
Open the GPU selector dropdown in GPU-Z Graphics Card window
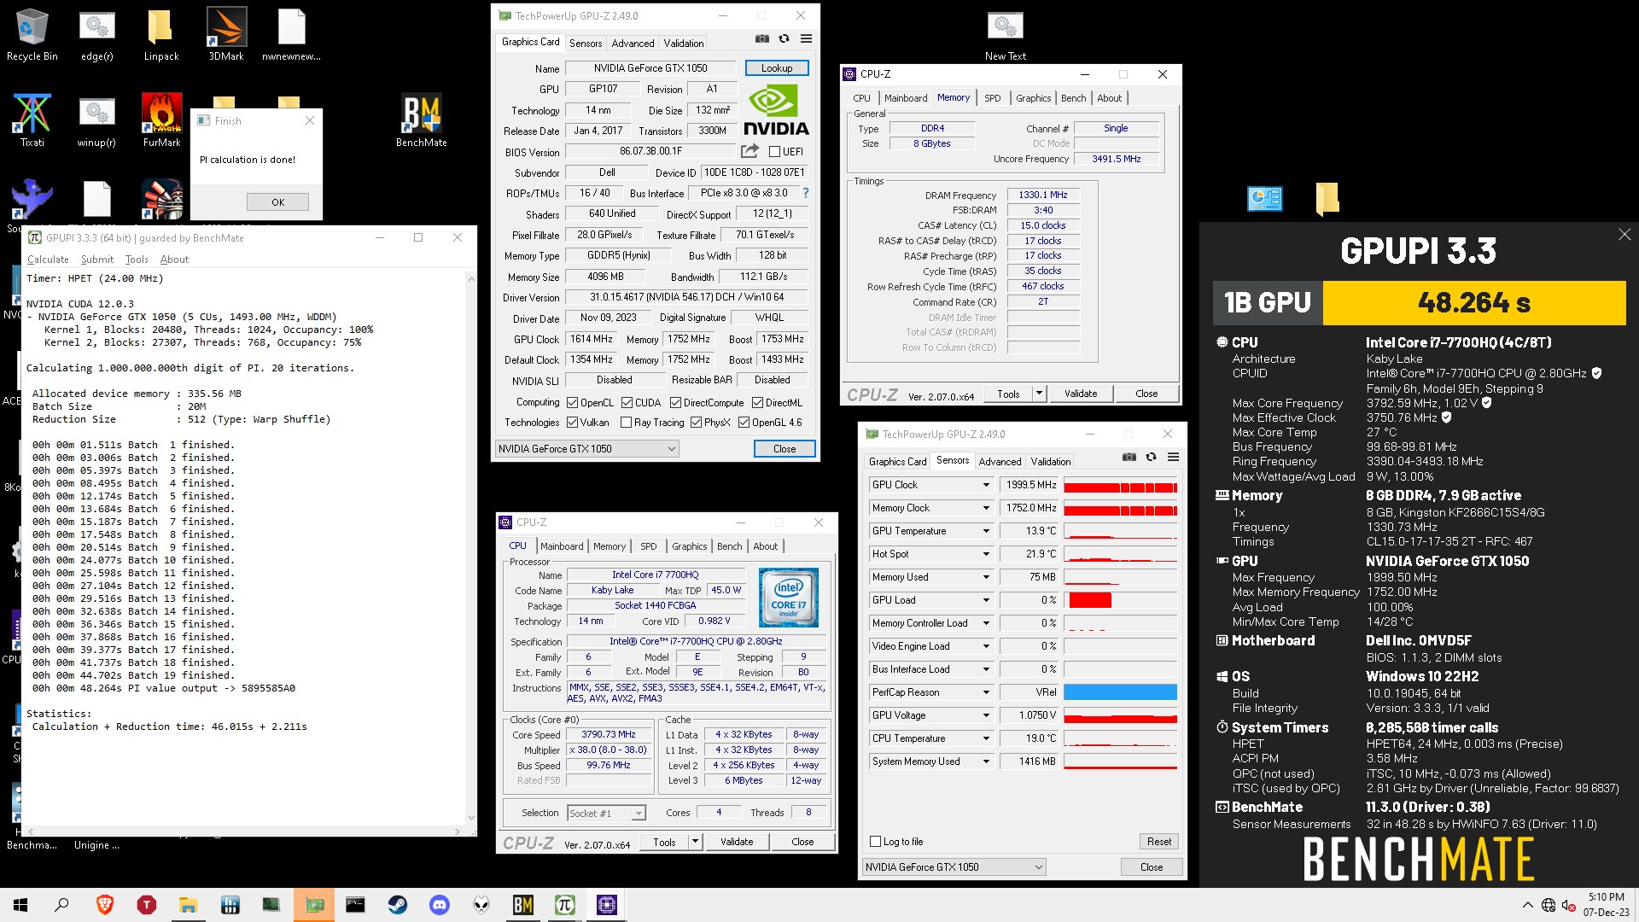(x=586, y=449)
